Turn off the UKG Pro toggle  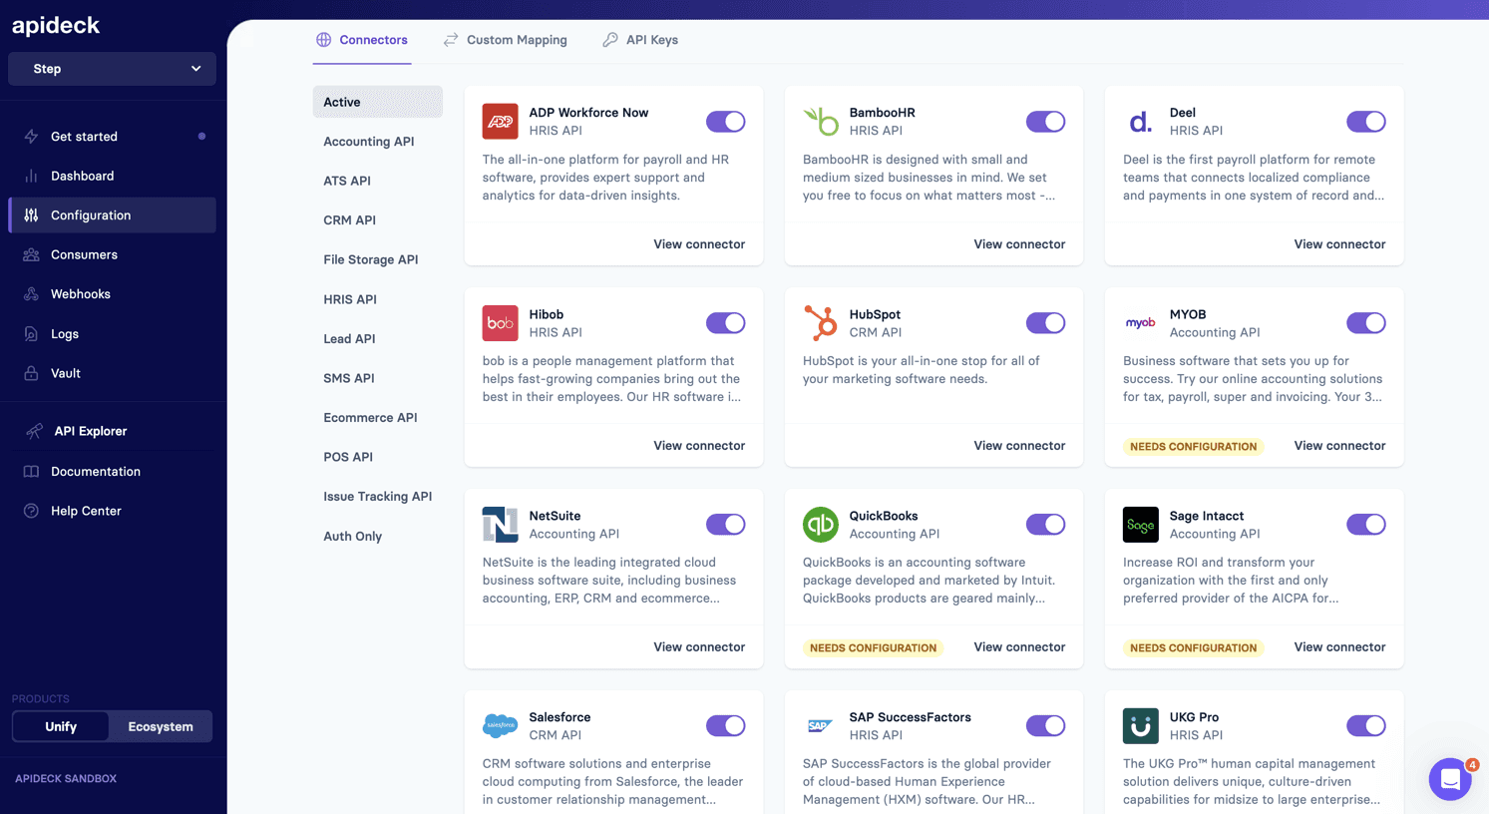(1365, 726)
